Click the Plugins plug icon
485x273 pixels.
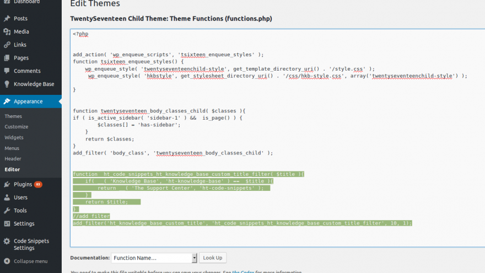[x=7, y=184]
